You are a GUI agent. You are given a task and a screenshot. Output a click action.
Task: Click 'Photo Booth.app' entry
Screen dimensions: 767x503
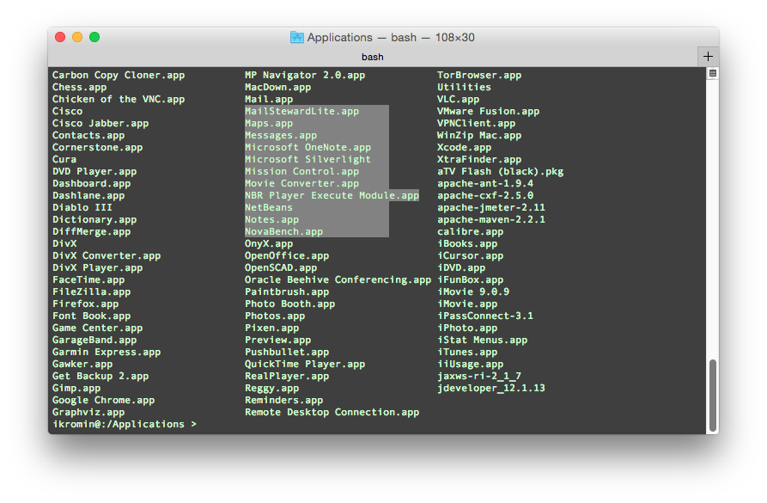289,304
